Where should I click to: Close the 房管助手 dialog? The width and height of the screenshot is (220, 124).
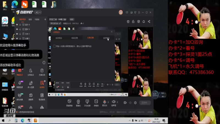pyautogui.click(x=112, y=32)
